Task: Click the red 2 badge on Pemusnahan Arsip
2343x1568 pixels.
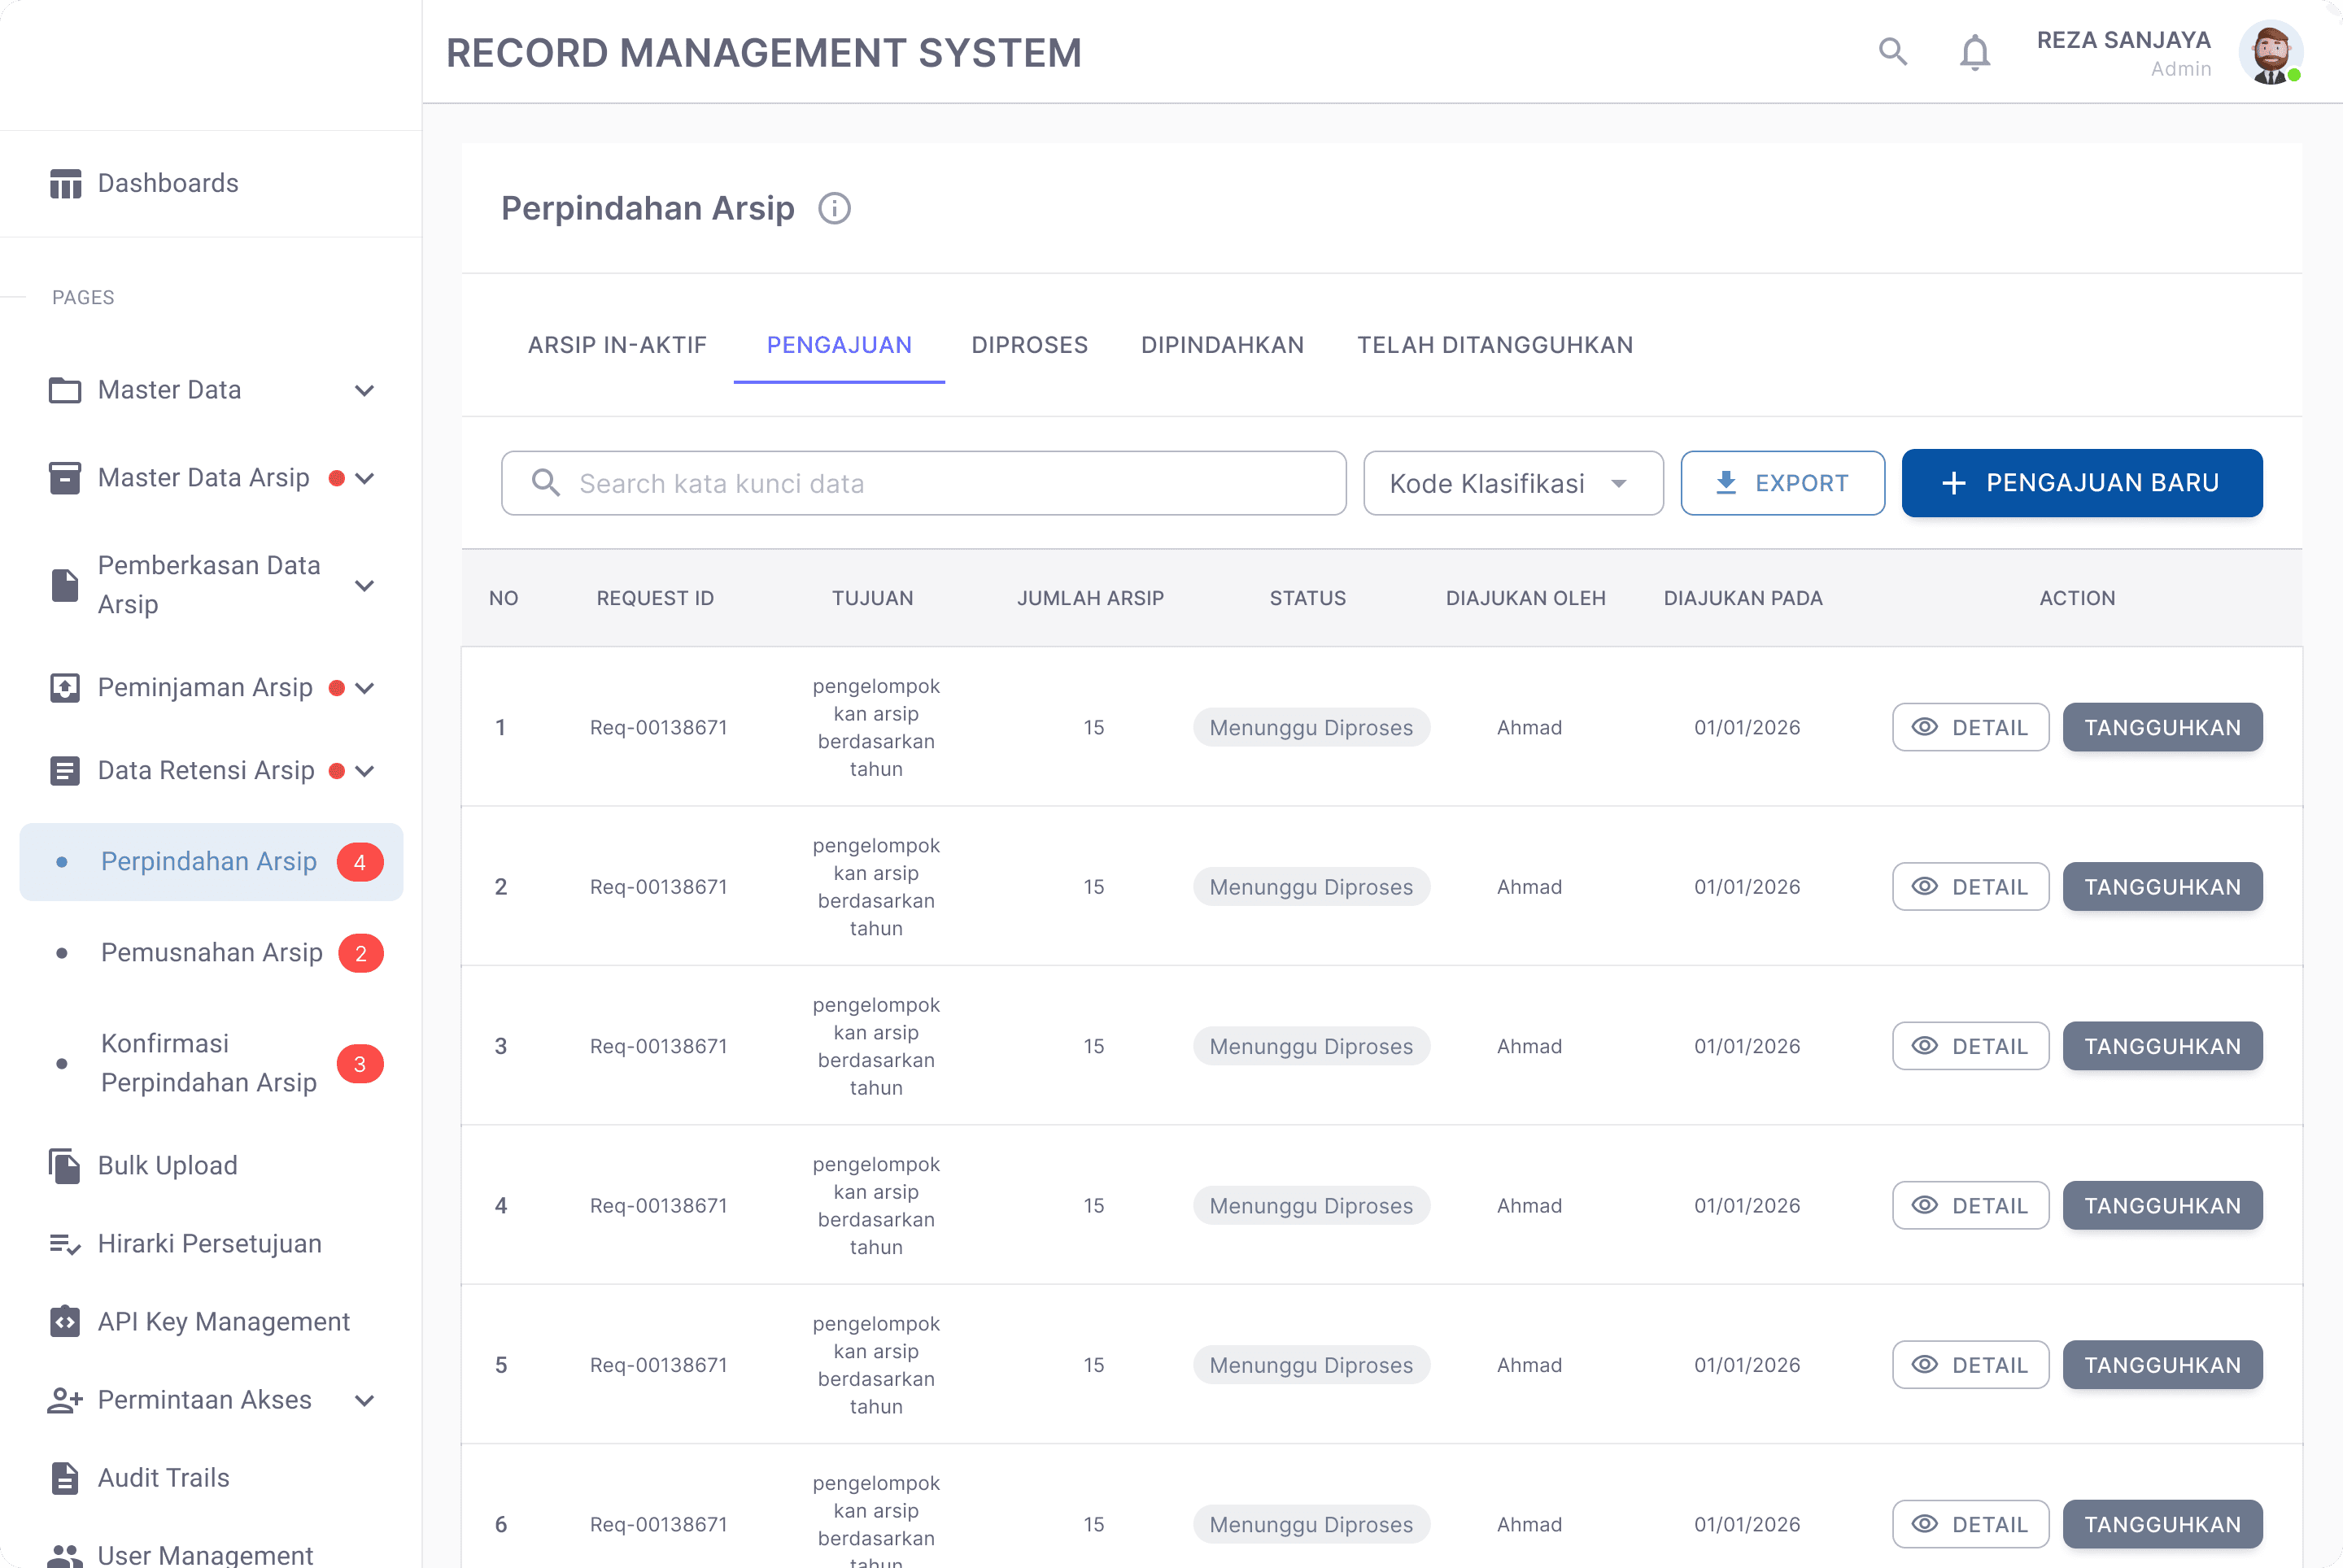Action: (x=360, y=953)
